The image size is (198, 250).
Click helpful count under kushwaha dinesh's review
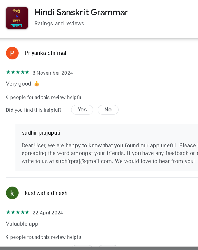[44, 237]
